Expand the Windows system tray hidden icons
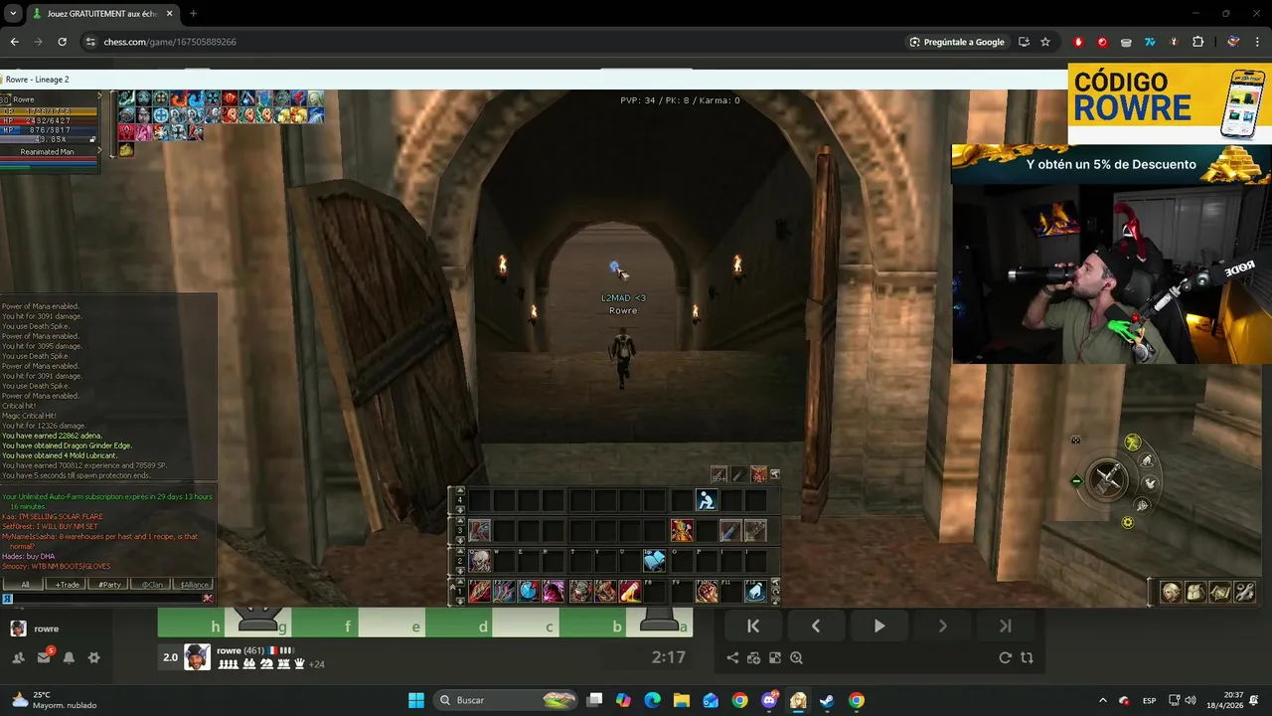 coord(1102,700)
